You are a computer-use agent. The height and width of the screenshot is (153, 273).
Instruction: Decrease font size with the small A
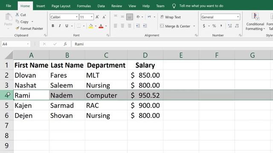[104, 17]
